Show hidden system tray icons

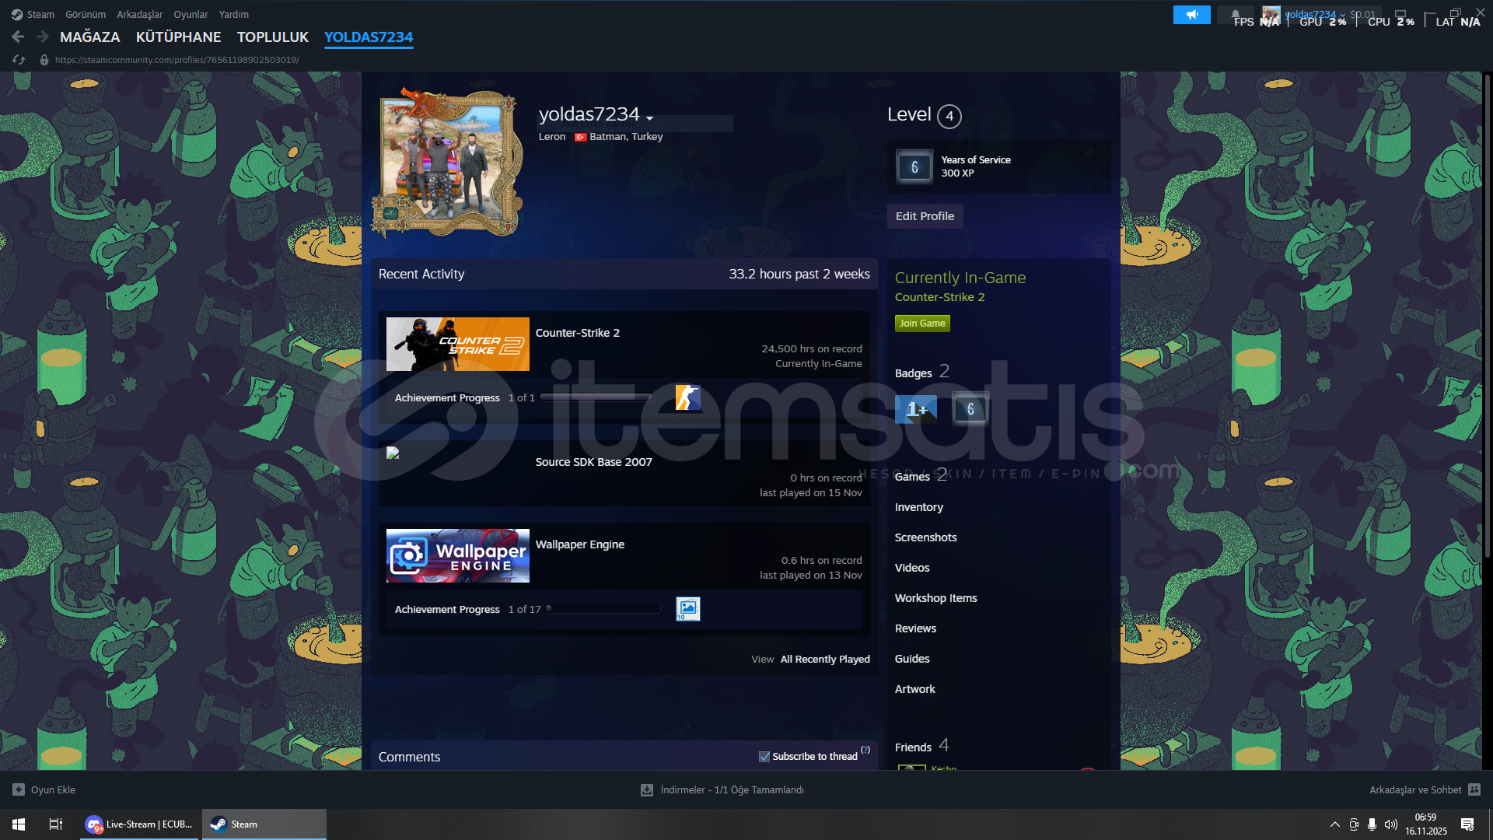1334,824
